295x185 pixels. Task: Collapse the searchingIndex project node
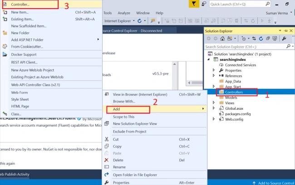tap(208, 59)
